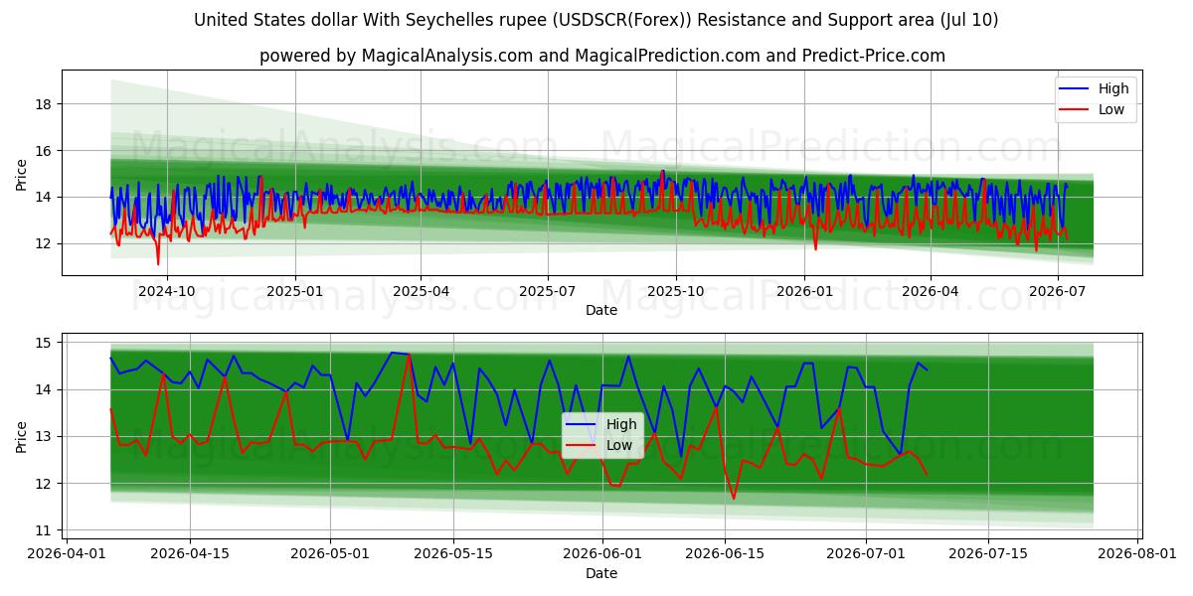
Task: Click the '2026-06-01' tick label on bottom chart
Action: [x=602, y=555]
